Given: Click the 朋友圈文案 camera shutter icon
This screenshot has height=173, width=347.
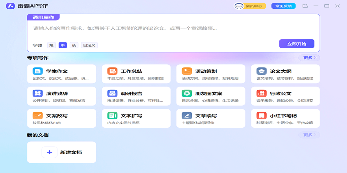Looking at the screenshot, I should [x=187, y=93].
